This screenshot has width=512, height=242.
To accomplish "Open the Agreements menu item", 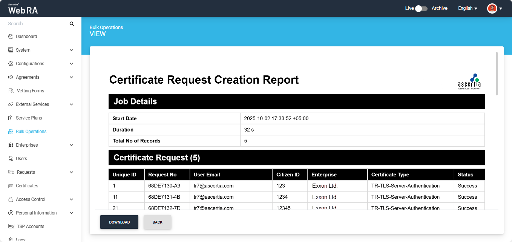I will coord(28,77).
